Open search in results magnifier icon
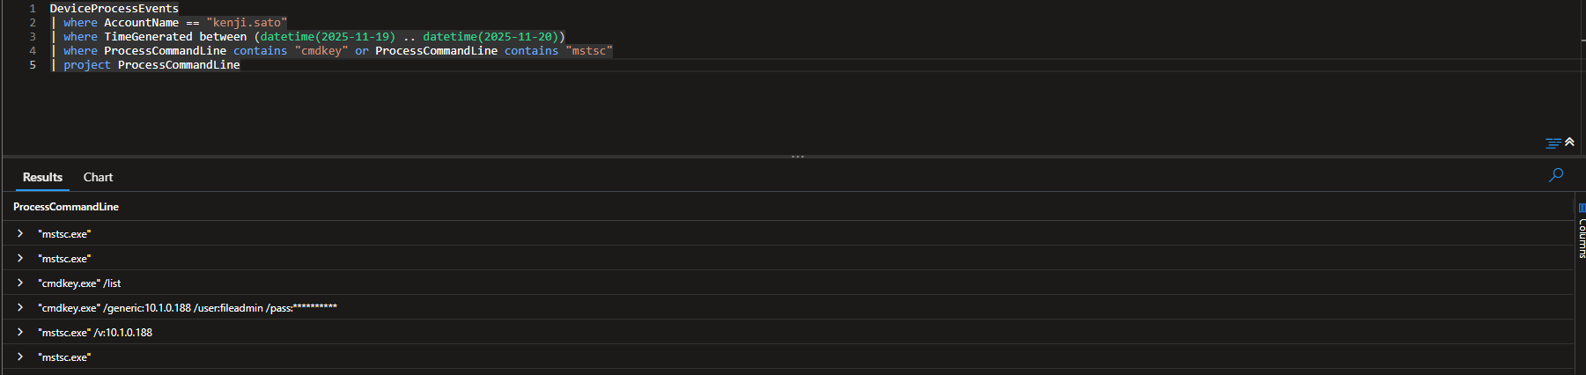This screenshot has width=1586, height=375. 1556,175
